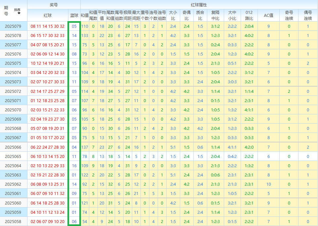Select period 2025079 in the first row
The width and height of the screenshot is (318, 226).
tap(13, 26)
